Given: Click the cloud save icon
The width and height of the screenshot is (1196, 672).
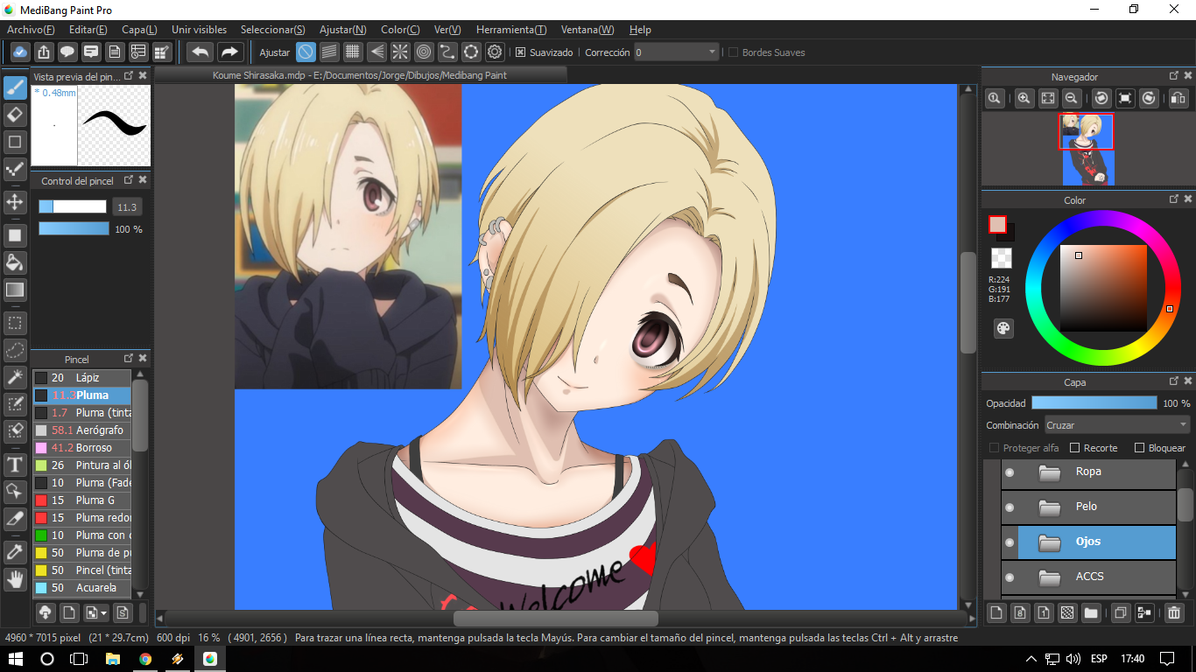Looking at the screenshot, I should coord(19,52).
